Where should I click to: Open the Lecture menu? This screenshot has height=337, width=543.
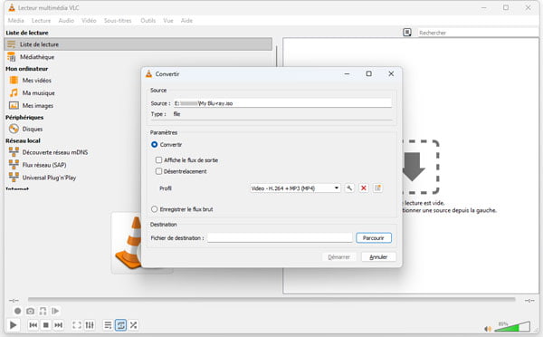tap(42, 21)
